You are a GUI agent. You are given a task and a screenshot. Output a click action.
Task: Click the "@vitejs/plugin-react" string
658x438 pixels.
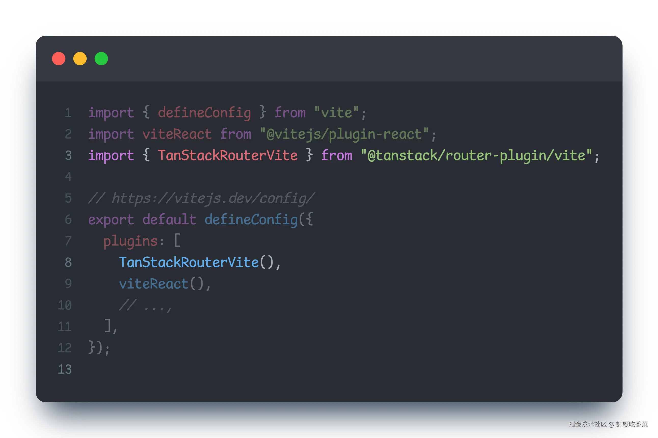tap(344, 134)
